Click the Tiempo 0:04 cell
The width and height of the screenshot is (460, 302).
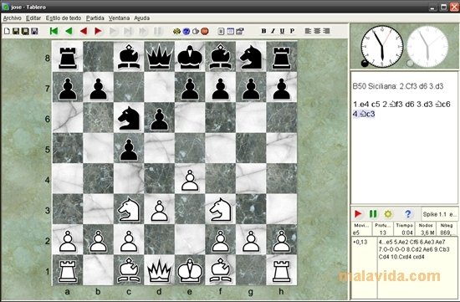[x=405, y=229]
